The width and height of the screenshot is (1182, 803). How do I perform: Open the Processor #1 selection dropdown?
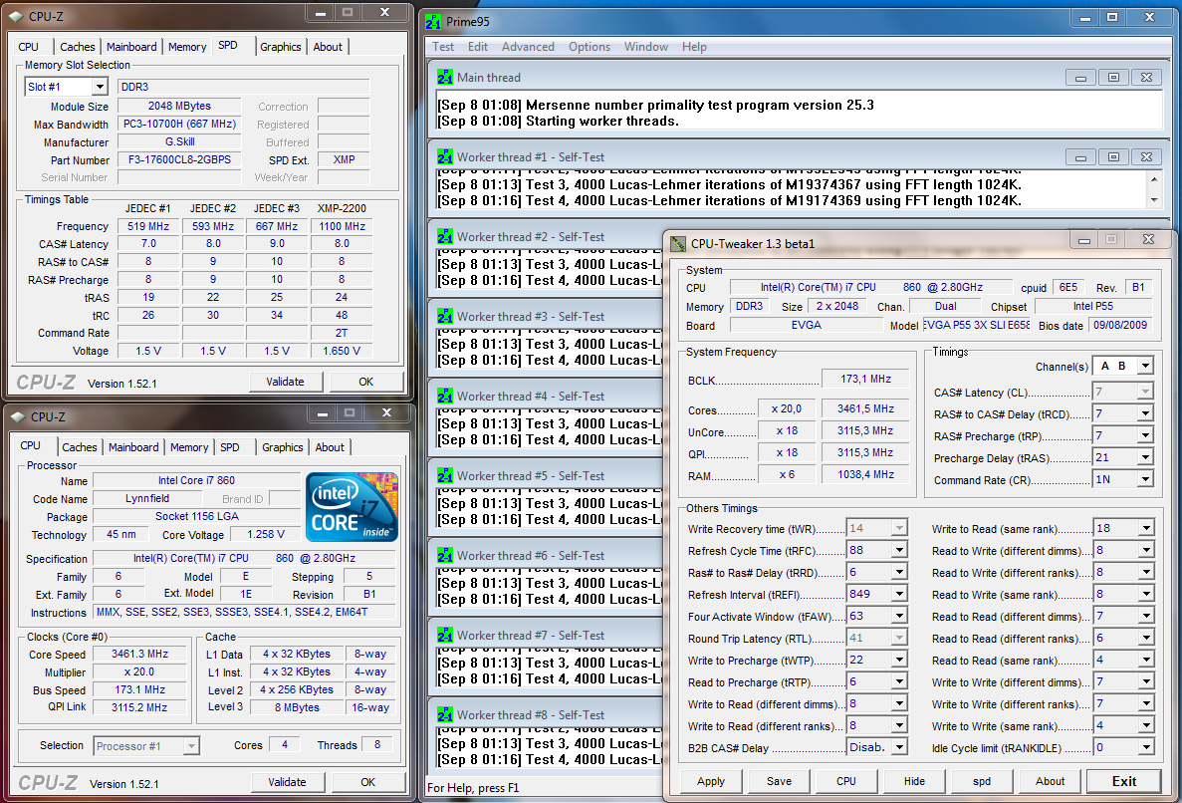coord(191,745)
